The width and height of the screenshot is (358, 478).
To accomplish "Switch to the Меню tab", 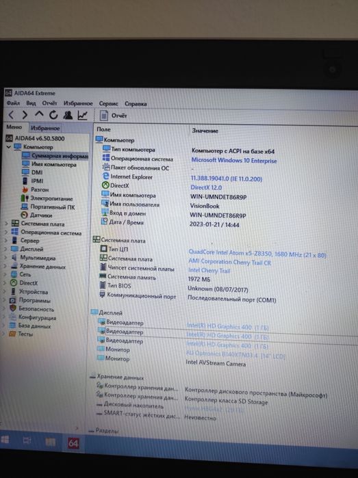I will tap(14, 127).
